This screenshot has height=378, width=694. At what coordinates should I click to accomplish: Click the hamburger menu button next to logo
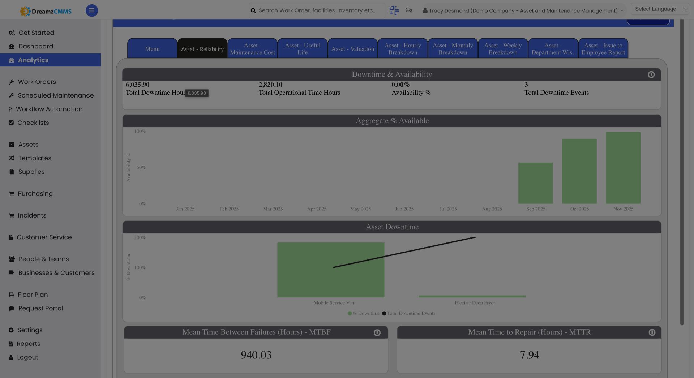coord(91,10)
